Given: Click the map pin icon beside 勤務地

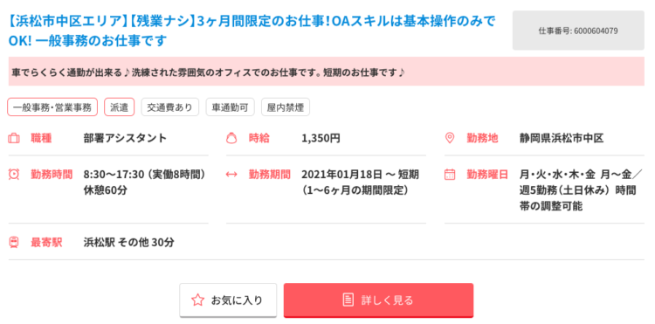Looking at the screenshot, I should 450,138.
